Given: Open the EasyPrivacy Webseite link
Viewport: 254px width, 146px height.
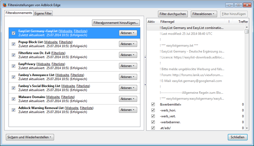Looking at the screenshot, I should click(44, 64).
